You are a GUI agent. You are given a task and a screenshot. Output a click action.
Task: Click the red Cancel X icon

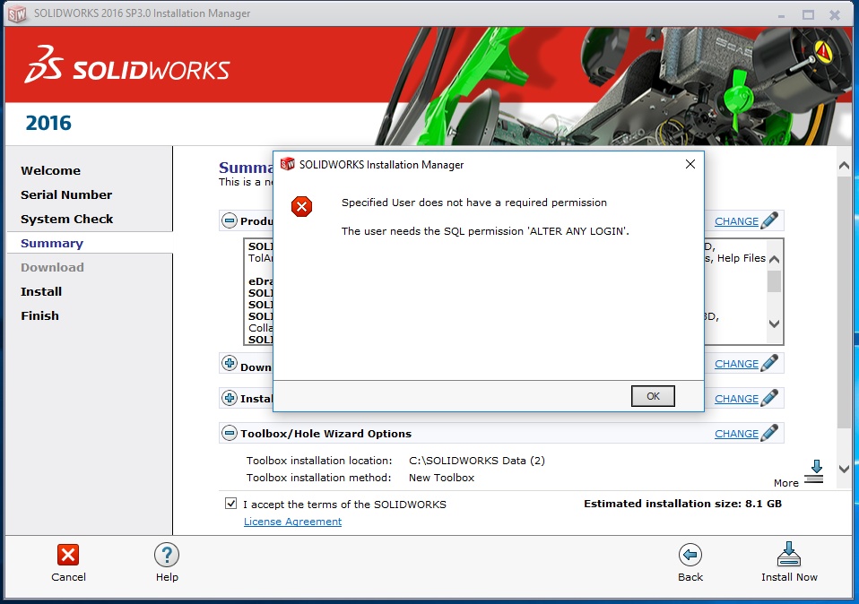click(68, 555)
